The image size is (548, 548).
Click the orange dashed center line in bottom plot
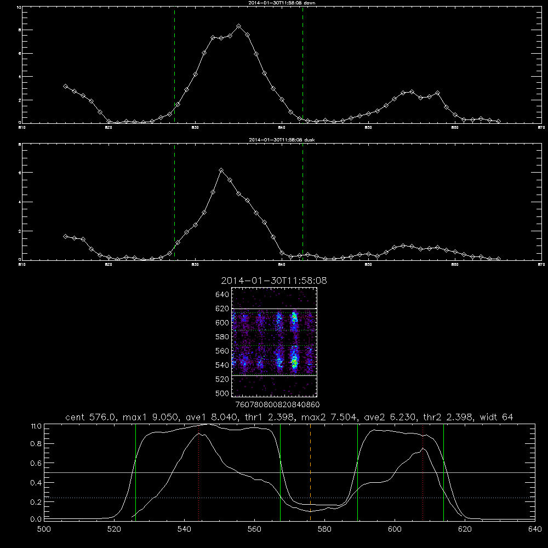pyautogui.click(x=310, y=472)
